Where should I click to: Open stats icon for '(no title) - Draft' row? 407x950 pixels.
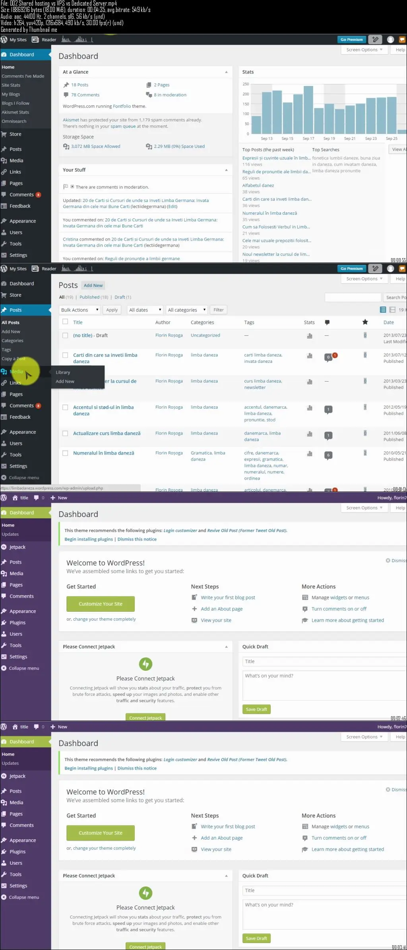pos(310,336)
